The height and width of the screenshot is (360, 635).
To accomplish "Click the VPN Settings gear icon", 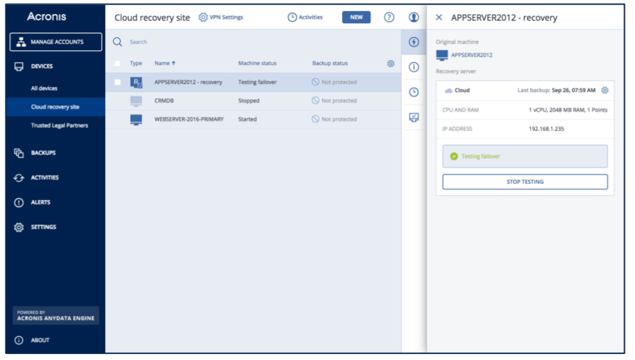I will point(203,17).
